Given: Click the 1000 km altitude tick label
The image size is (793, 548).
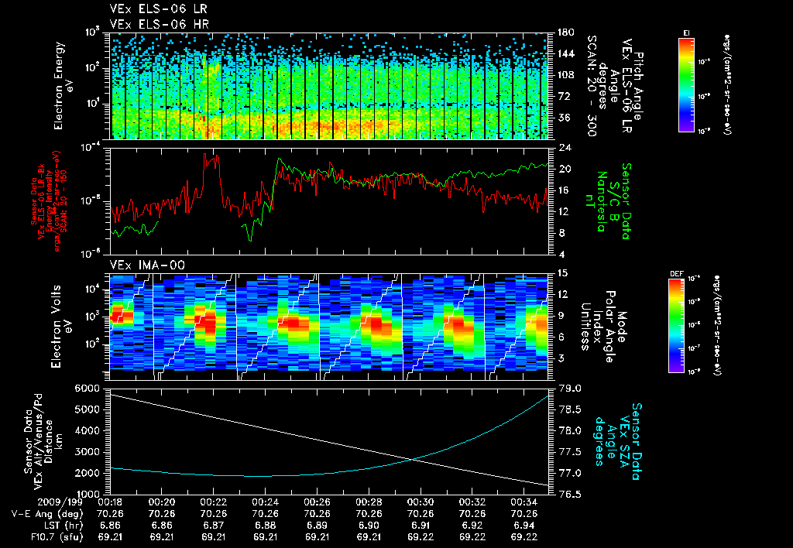Looking at the screenshot, I should pyautogui.click(x=87, y=494).
